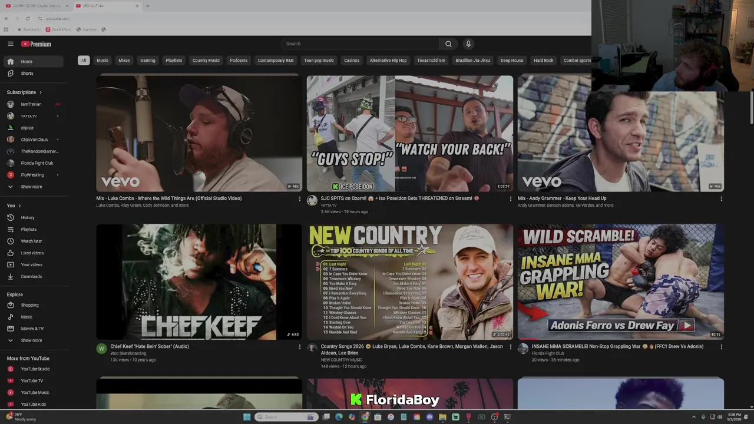Open weather widget in the taskbar
754x424 pixels.
click(21, 417)
